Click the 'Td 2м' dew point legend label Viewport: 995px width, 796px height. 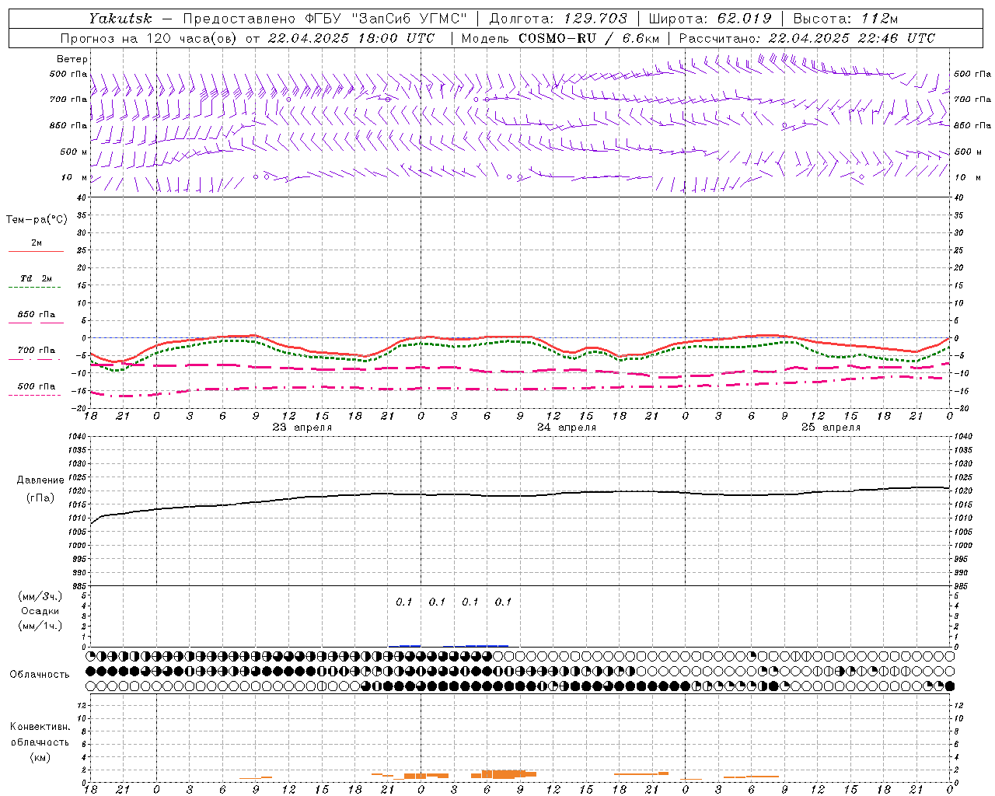[x=36, y=278]
